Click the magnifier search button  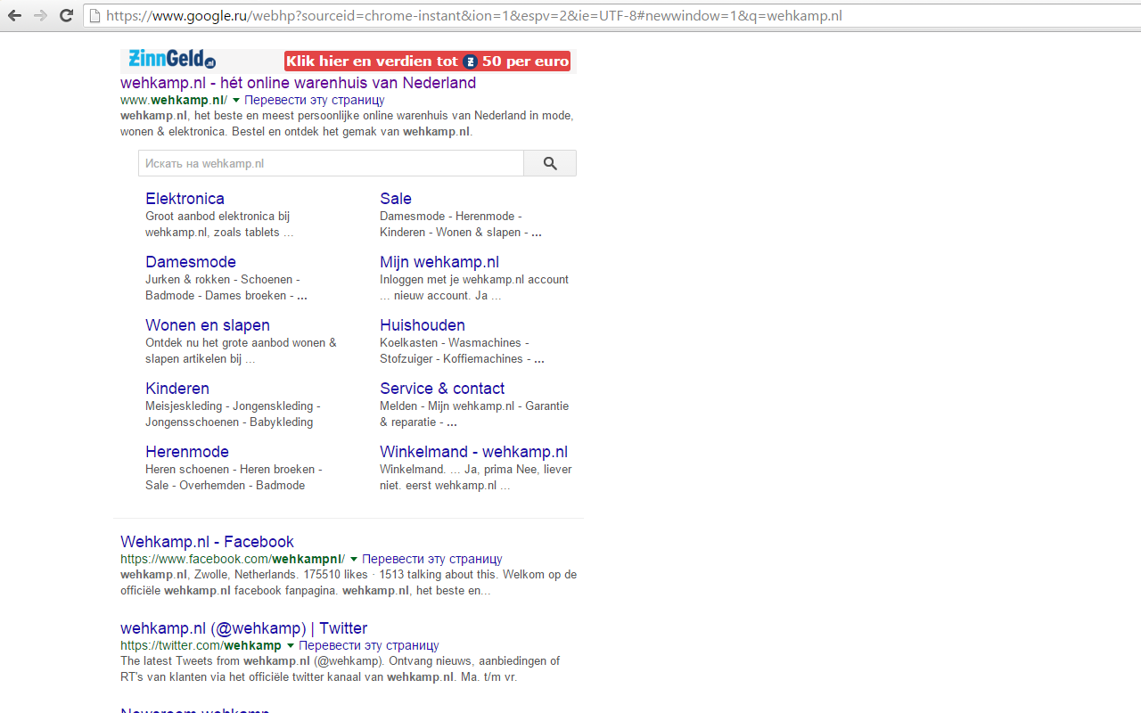[550, 163]
